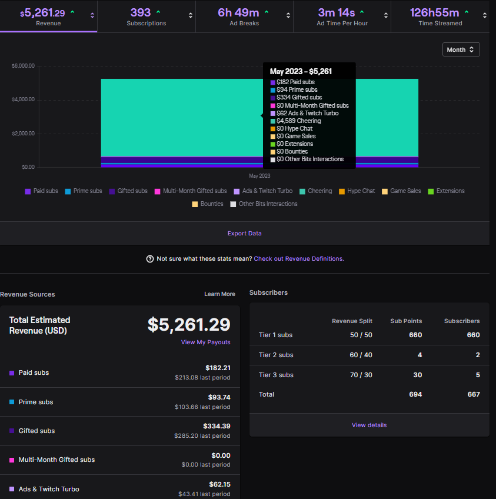This screenshot has height=499, width=496.
Task: Click the Gifted subs square in Revenue Sources list
Action: (x=11, y=431)
